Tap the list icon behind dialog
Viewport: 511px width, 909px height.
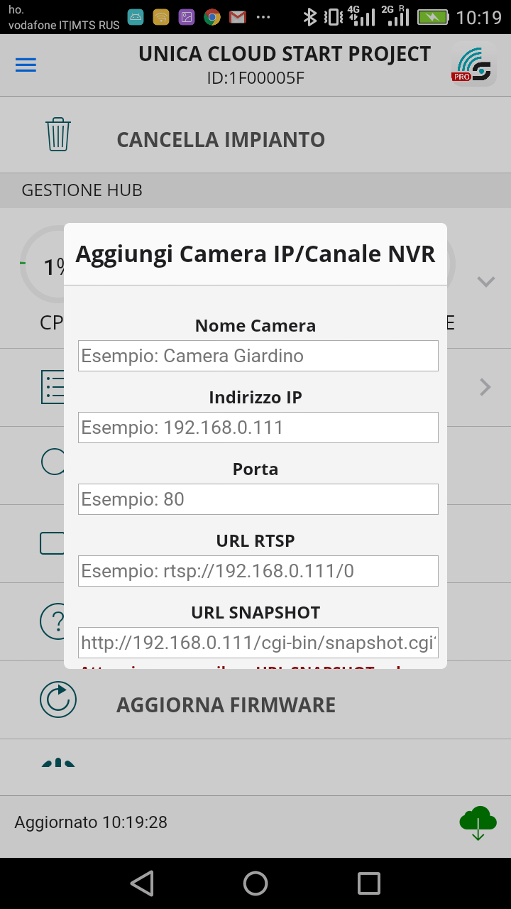click(x=53, y=387)
